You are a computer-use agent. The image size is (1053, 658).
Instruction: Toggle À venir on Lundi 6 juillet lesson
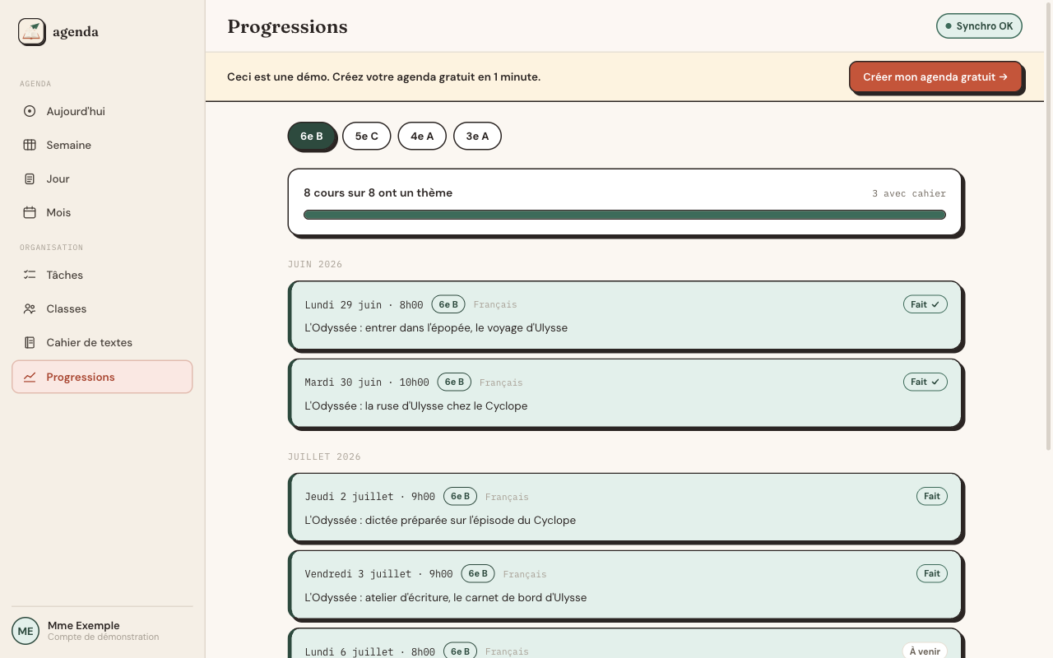pos(925,651)
